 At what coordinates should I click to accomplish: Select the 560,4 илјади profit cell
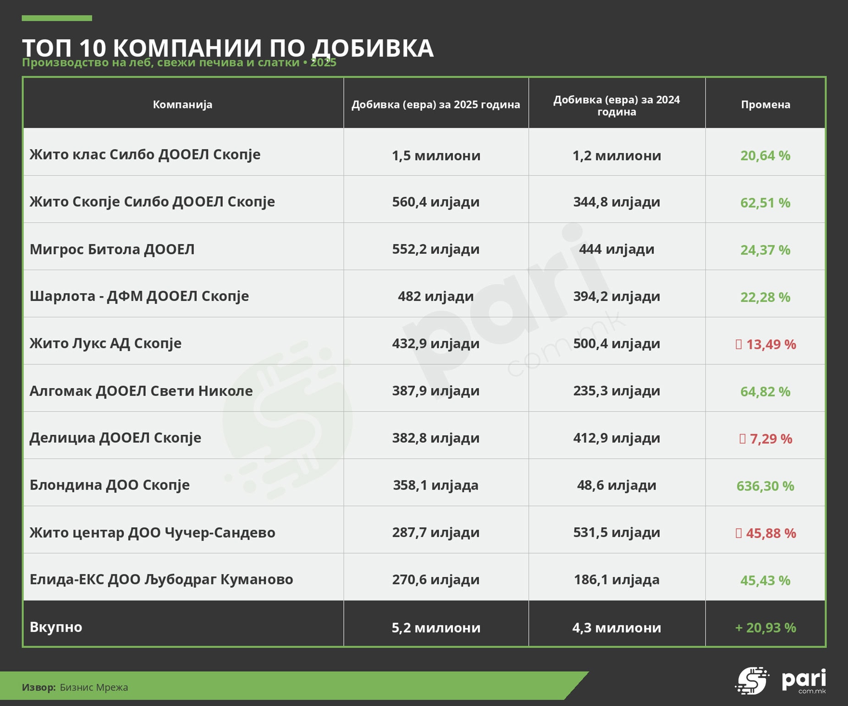point(436,202)
